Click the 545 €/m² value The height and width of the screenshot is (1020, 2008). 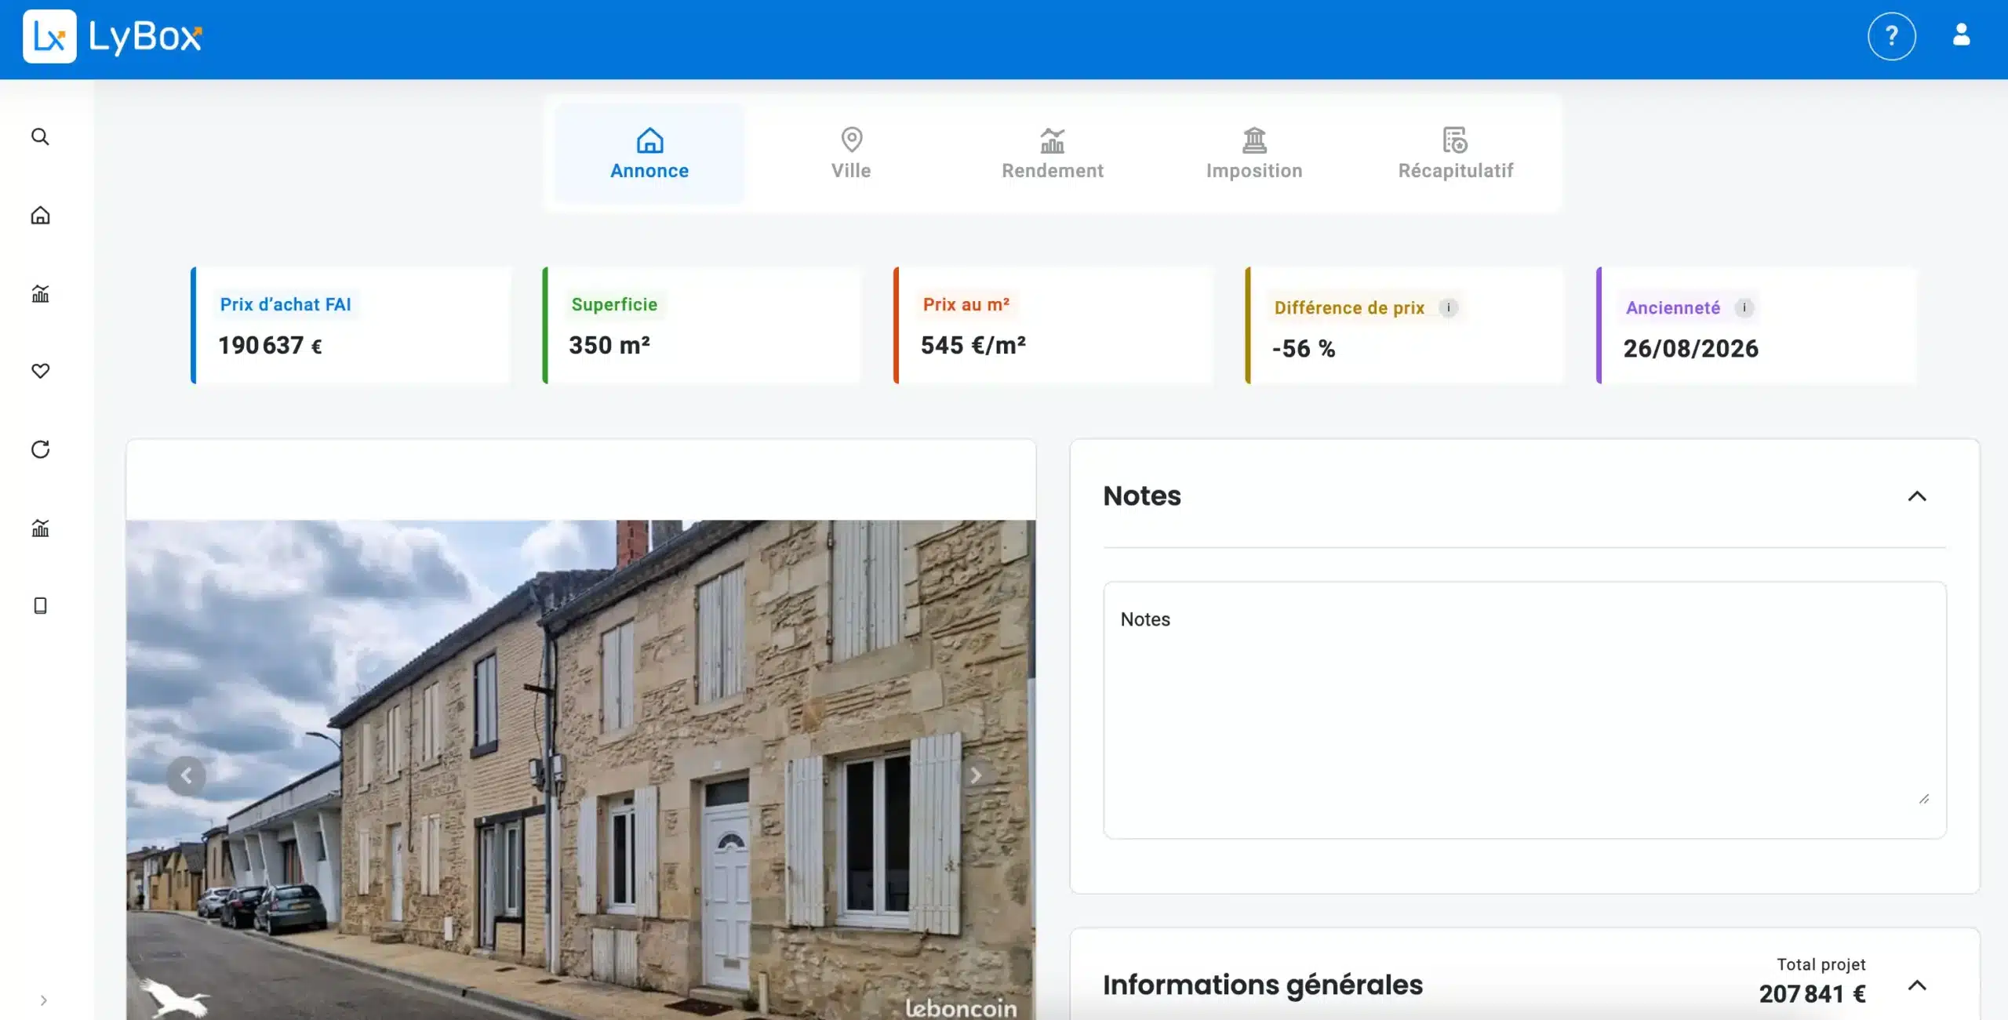973,346
